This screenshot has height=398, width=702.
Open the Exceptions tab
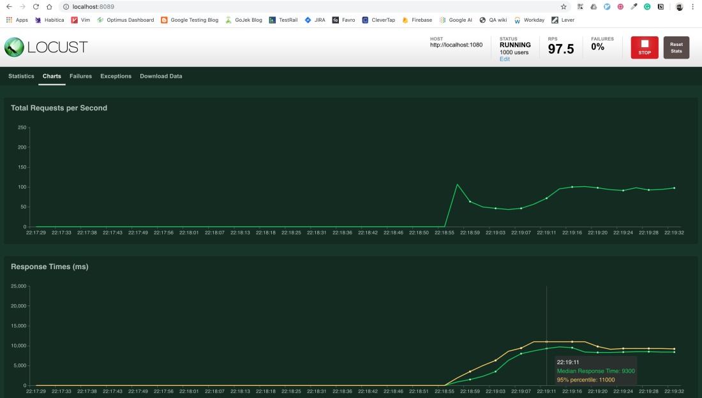pos(116,76)
